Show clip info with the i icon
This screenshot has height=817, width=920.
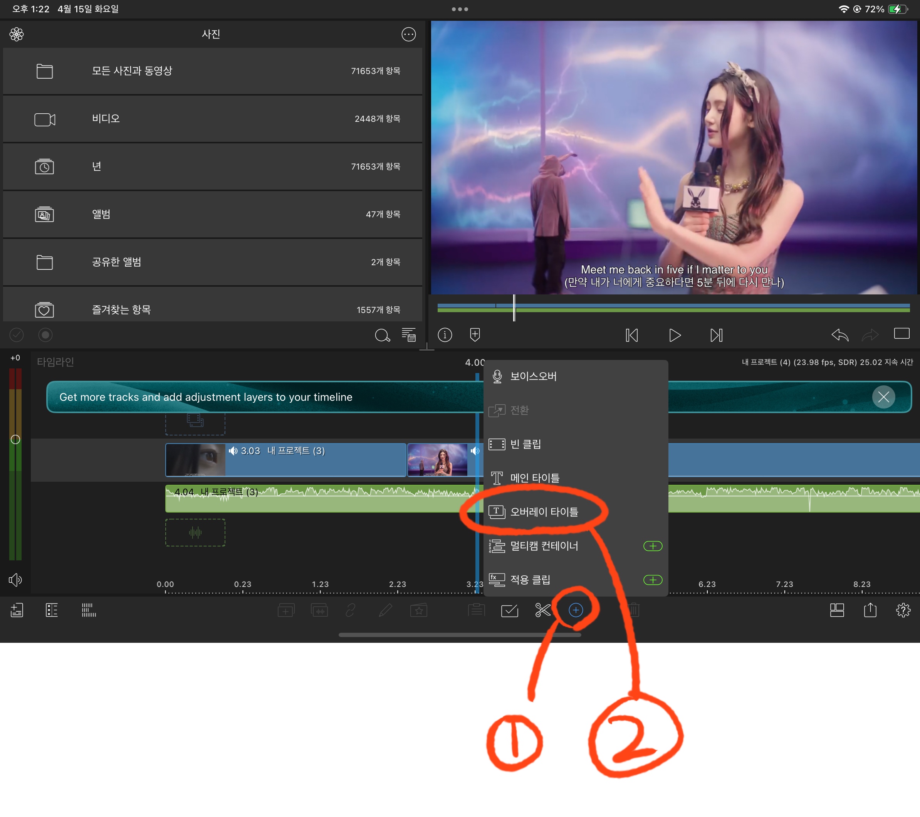tap(445, 335)
